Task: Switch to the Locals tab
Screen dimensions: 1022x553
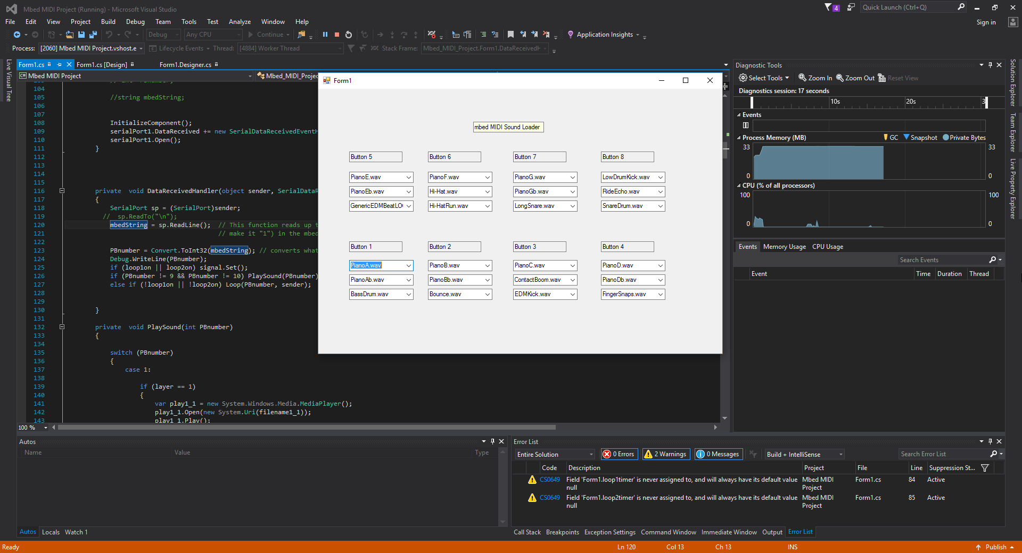Action: (x=51, y=532)
